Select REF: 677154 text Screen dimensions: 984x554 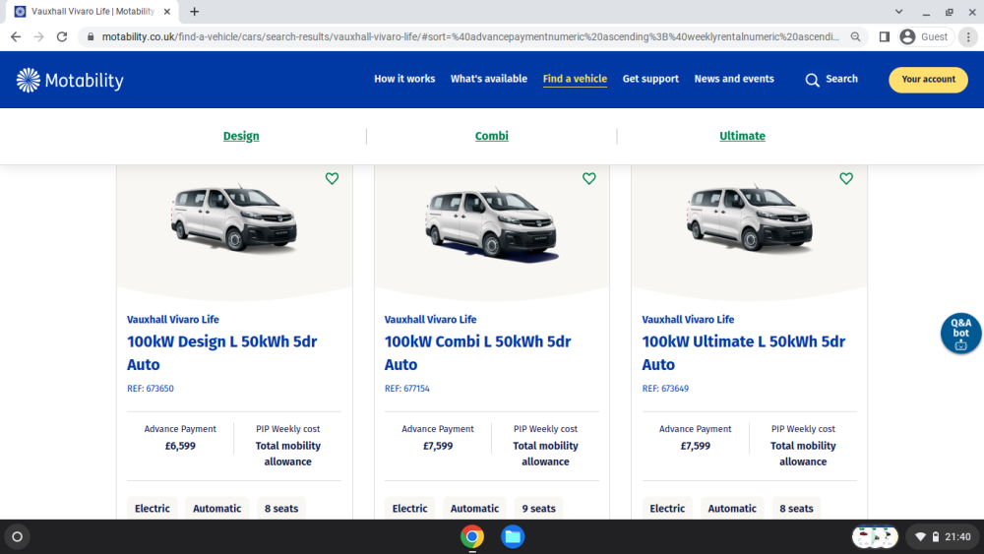coord(407,389)
